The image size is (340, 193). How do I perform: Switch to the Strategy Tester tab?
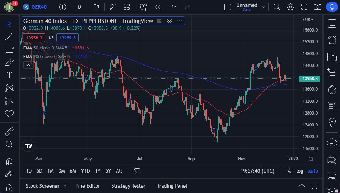coord(128,186)
